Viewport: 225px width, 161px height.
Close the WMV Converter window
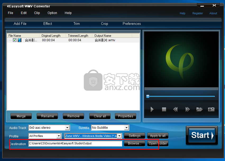tap(214, 6)
